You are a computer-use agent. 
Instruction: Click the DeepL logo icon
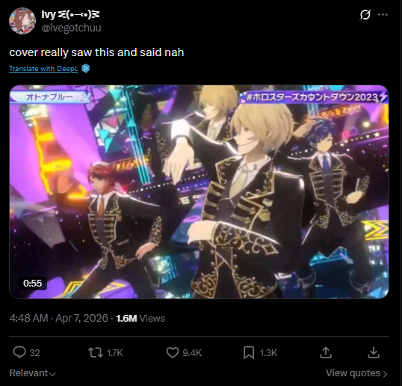point(86,69)
